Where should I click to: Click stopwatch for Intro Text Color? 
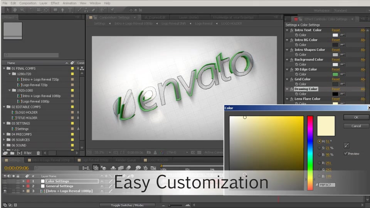[297, 35]
